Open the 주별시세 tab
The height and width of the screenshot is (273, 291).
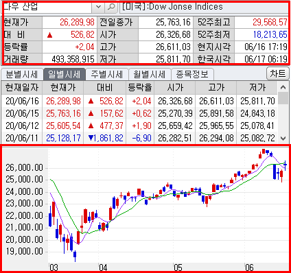pos(107,74)
